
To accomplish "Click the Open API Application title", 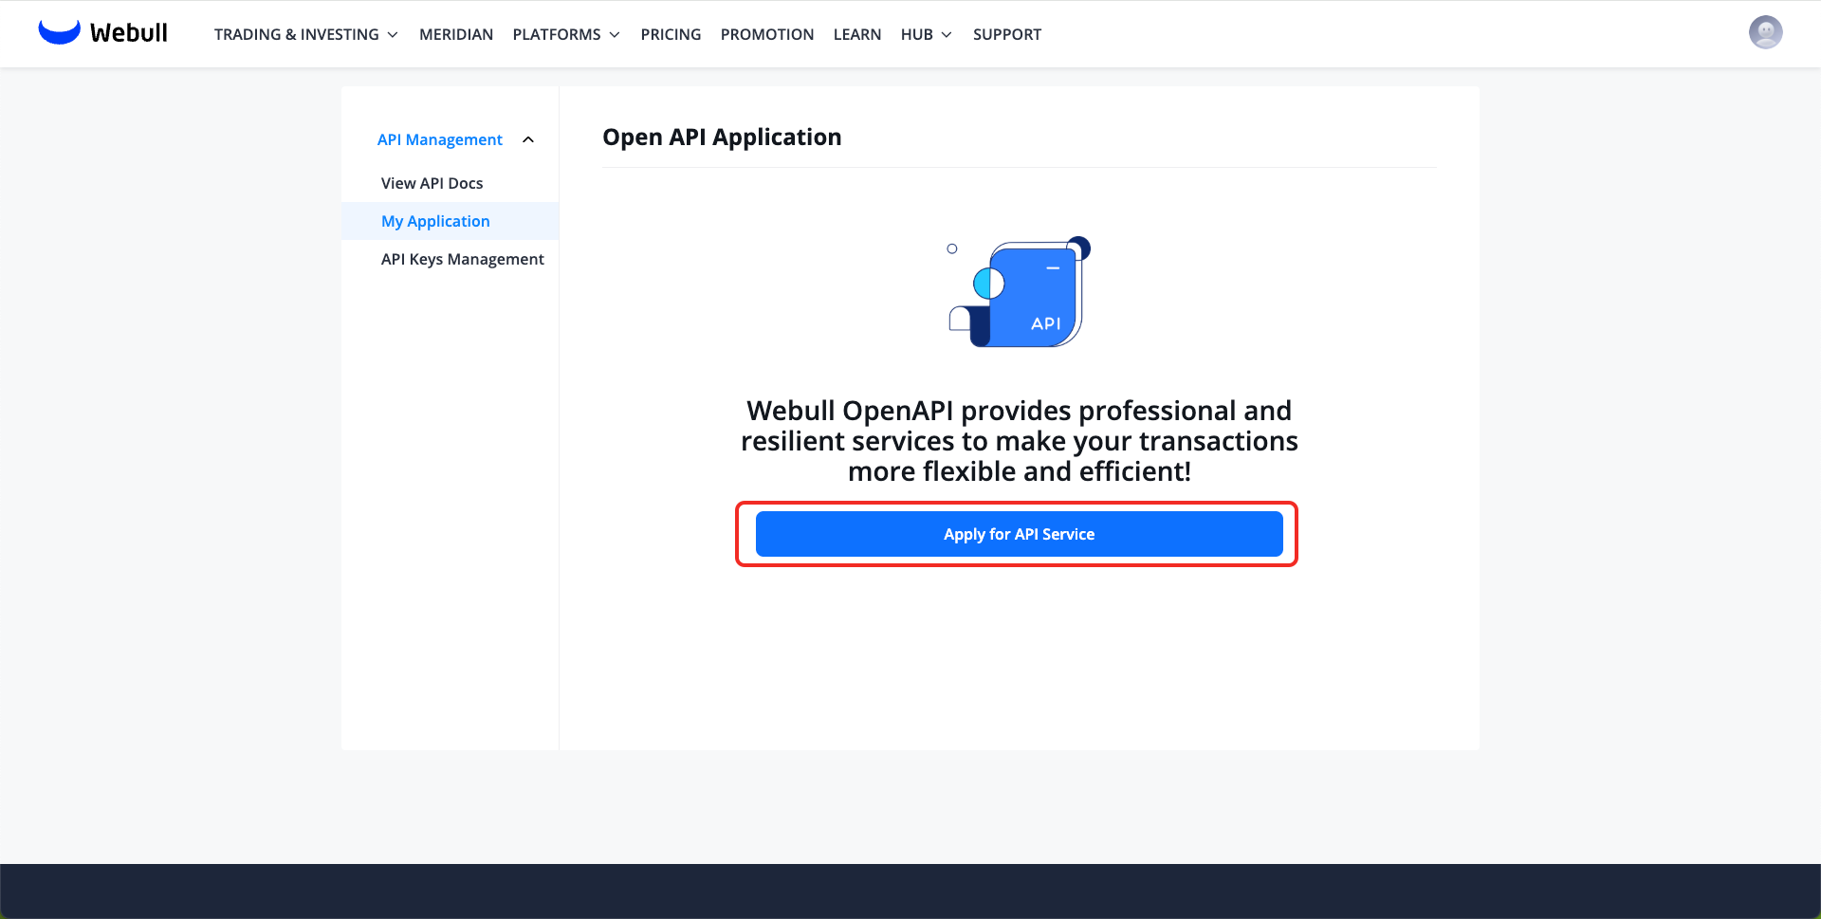I will (x=722, y=137).
